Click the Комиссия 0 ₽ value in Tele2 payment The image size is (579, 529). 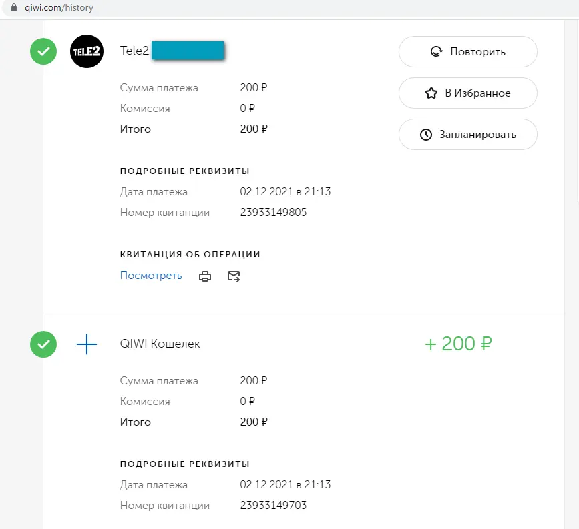pos(247,109)
